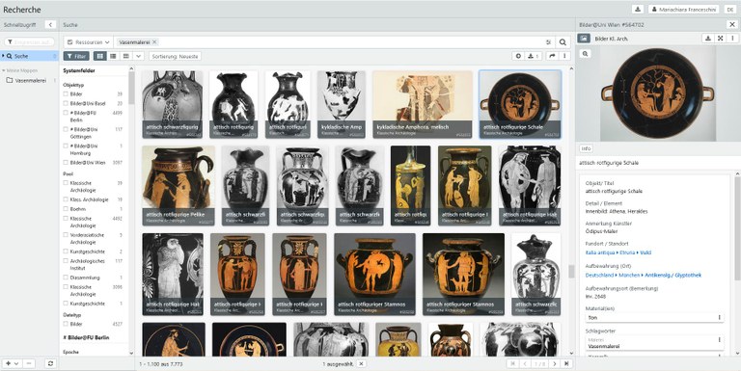
Task: Open the Ressourcen dropdown
Action: [89, 42]
